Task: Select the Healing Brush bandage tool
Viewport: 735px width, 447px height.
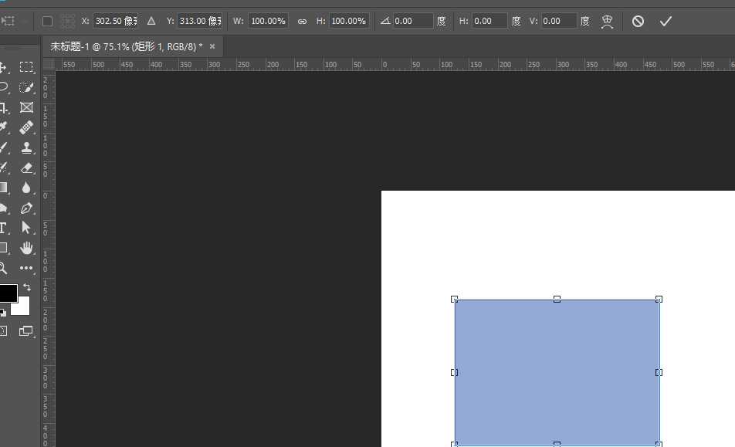Action: point(26,127)
